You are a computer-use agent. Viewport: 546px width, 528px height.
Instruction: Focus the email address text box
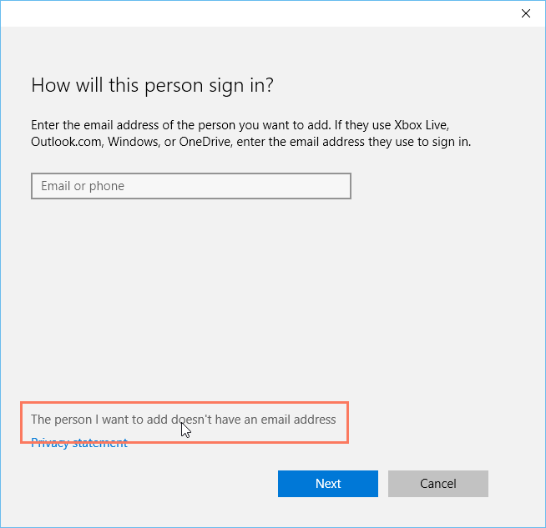190,186
